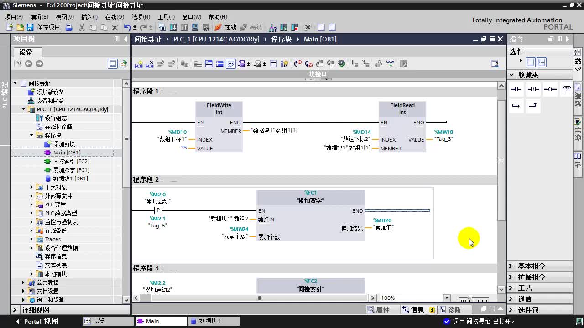Toggle project tree overview view button
Screen dimensions: 584x328
click(x=112, y=64)
